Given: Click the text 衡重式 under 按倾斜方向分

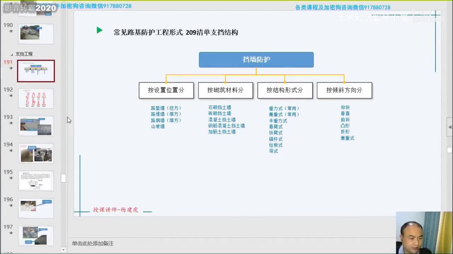Looking at the screenshot, I should coord(347,138).
